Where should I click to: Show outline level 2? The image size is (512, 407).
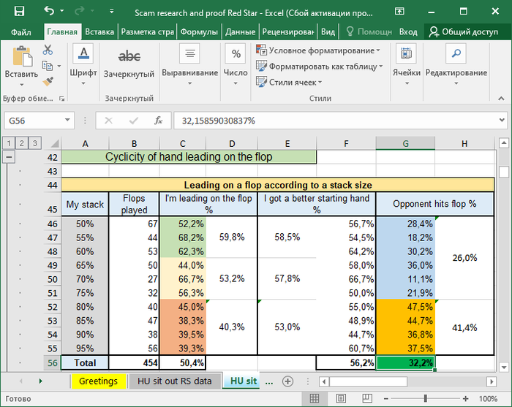point(21,142)
